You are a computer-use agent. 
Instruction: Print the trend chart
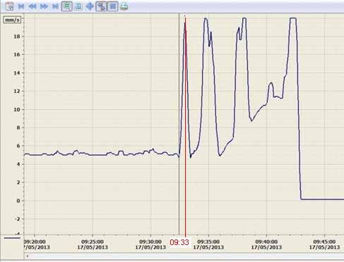tap(124, 6)
